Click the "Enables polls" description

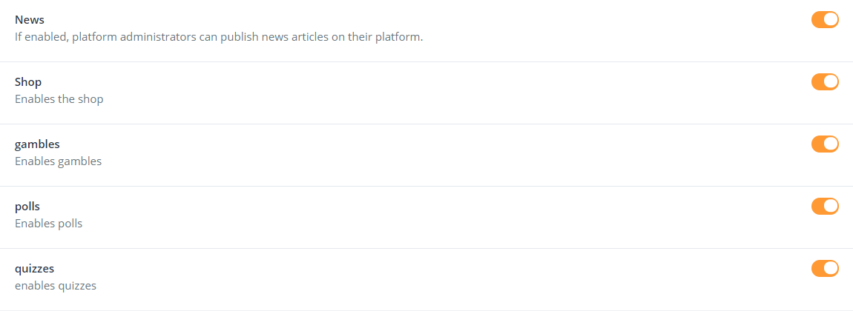coord(49,223)
